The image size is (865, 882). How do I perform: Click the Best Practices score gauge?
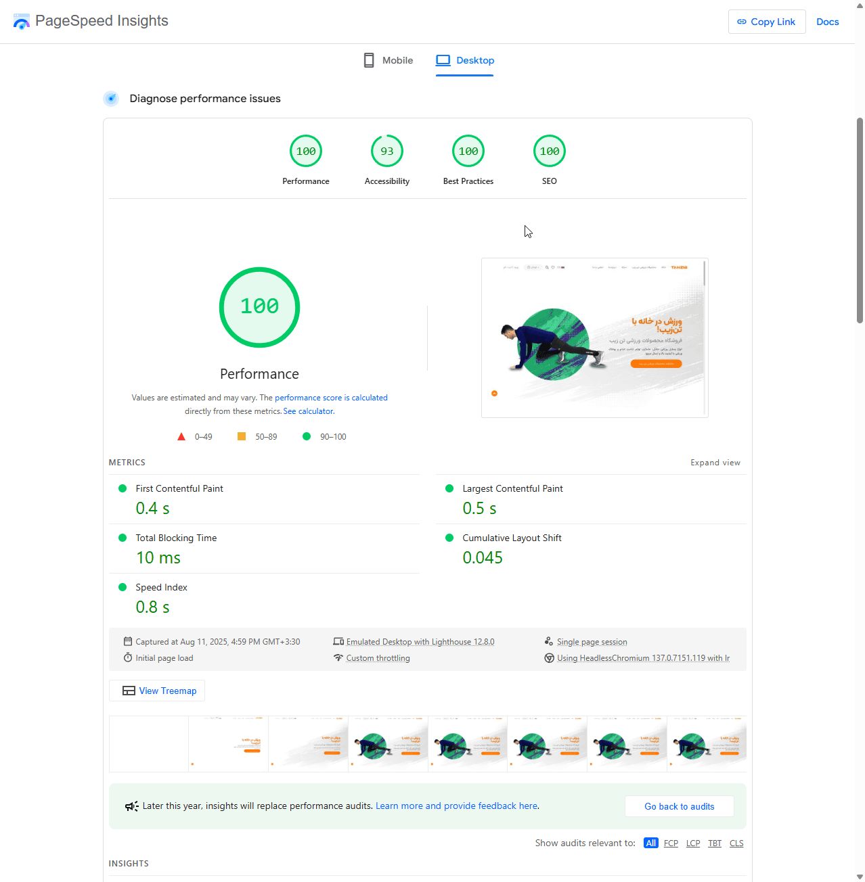(x=468, y=152)
